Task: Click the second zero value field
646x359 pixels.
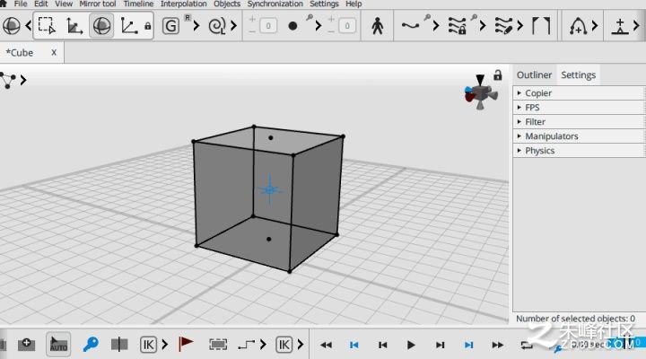Action: 347,26
